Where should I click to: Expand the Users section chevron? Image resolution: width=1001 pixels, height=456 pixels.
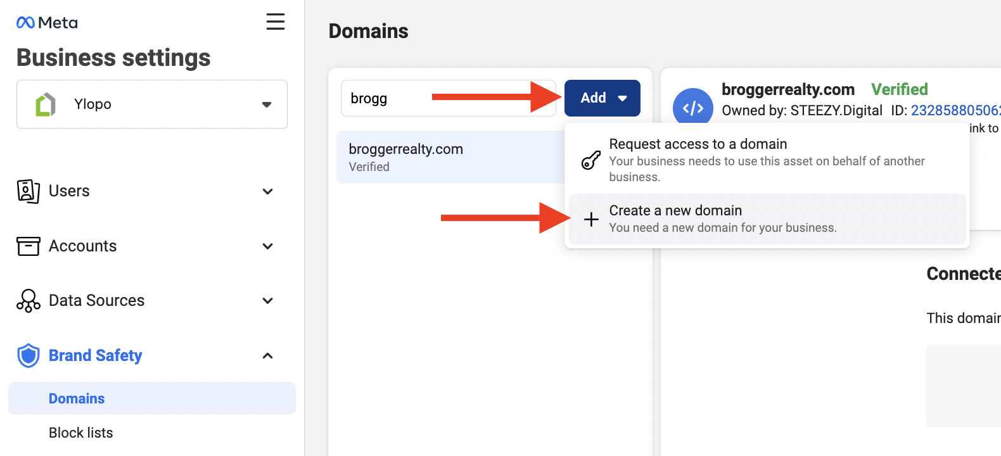[x=268, y=191]
